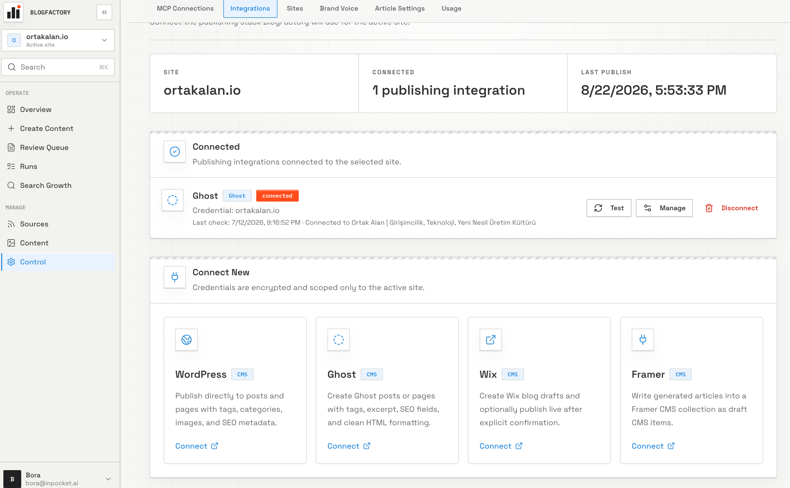790x488 pixels.
Task: Click the BlogFactory logo icon
Action: point(13,12)
